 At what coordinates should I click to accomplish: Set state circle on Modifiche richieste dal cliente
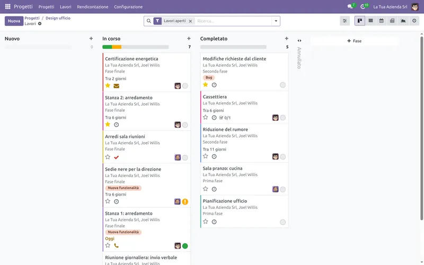coord(282,85)
